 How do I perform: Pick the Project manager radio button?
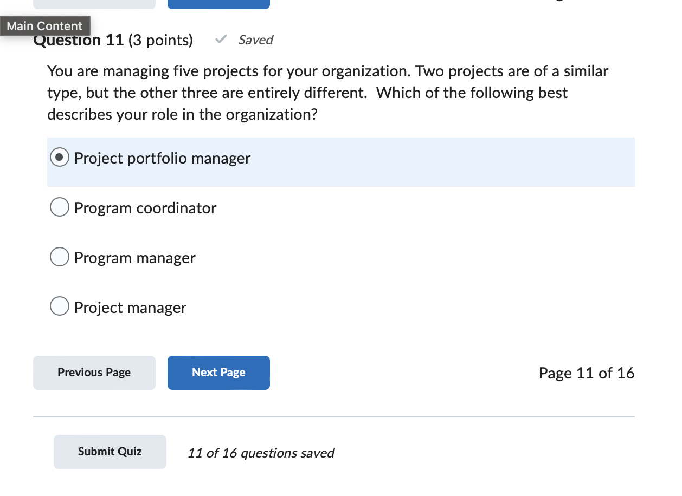coord(59,306)
